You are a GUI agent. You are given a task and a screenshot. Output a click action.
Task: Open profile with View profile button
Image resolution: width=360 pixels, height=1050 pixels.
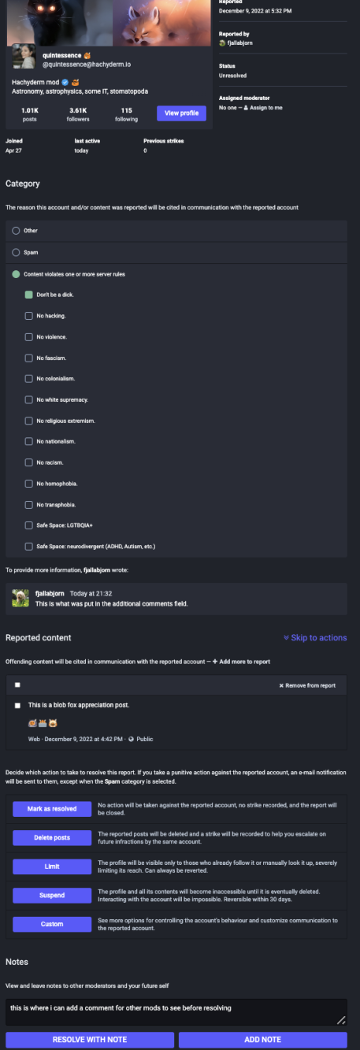point(181,113)
